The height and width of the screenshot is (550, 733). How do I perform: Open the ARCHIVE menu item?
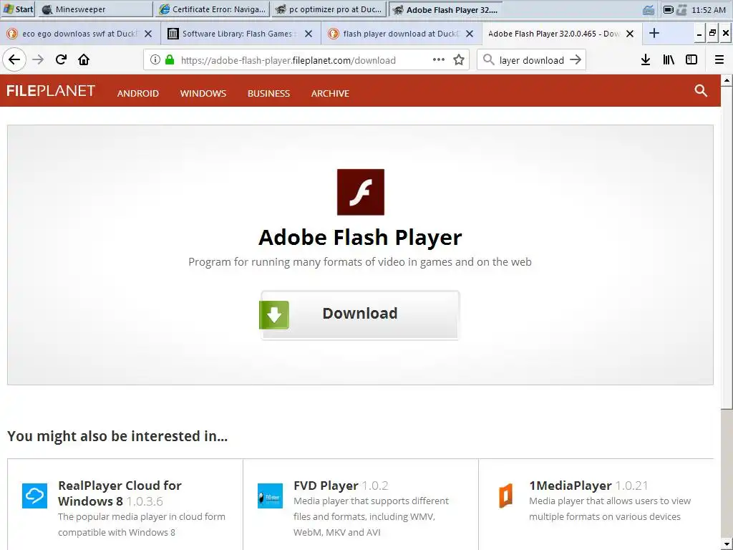coord(330,94)
